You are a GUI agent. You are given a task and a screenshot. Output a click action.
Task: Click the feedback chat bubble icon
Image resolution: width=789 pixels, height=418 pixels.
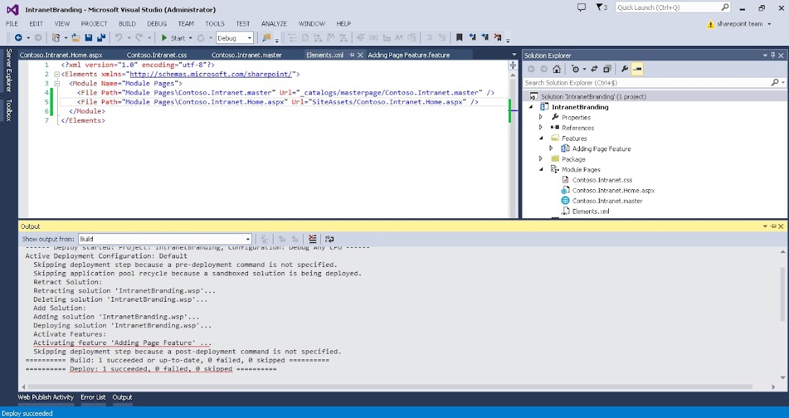coord(581,7)
